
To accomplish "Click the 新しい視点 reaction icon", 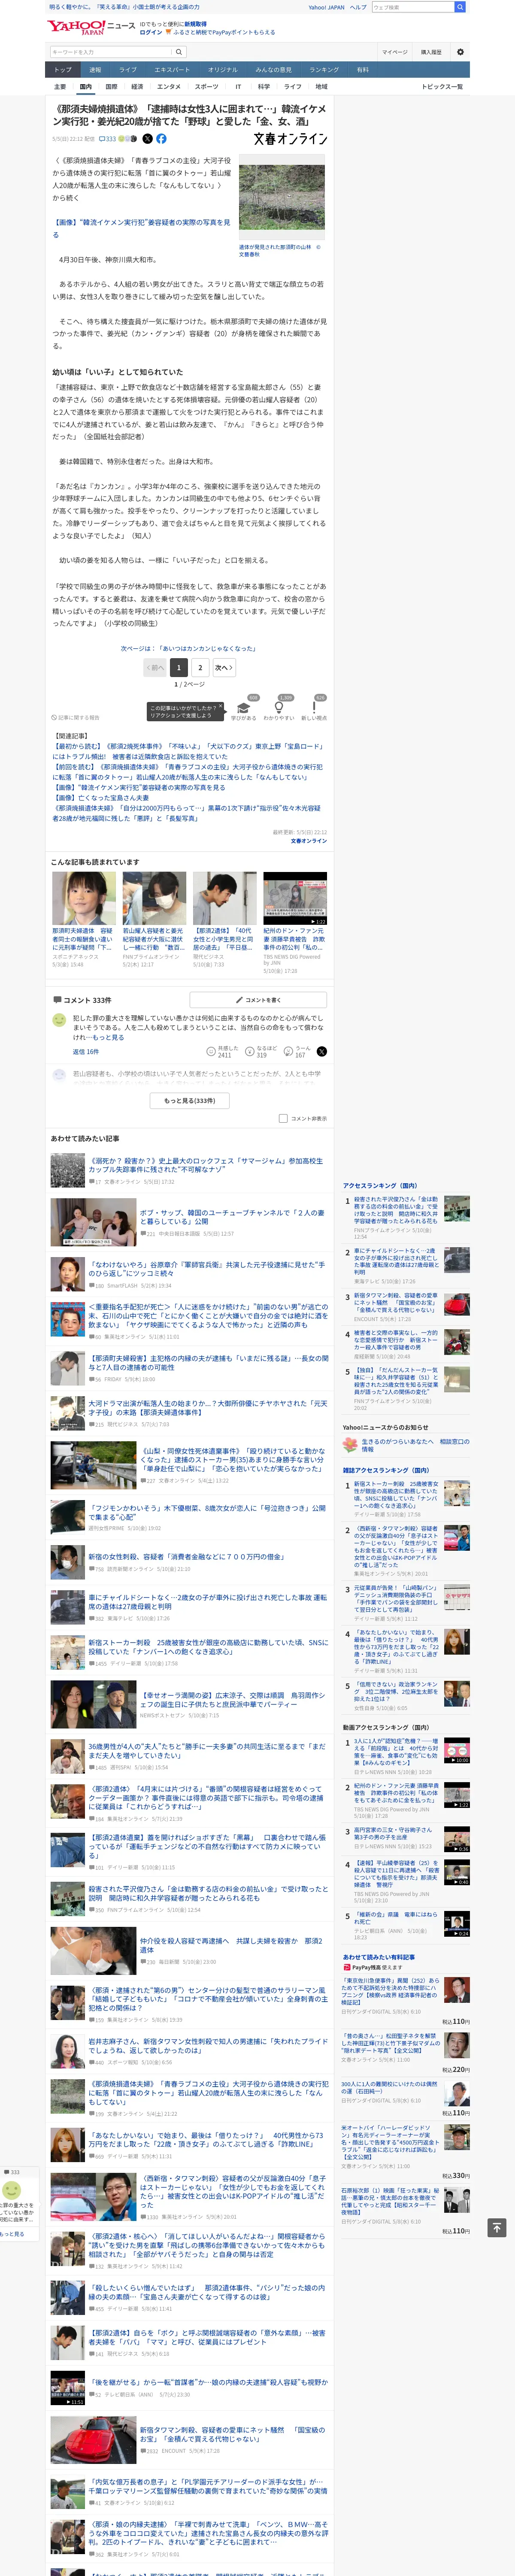I will [314, 708].
